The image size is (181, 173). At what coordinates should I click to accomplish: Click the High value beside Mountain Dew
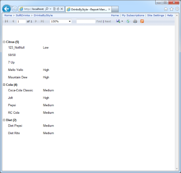pyautogui.click(x=46, y=77)
